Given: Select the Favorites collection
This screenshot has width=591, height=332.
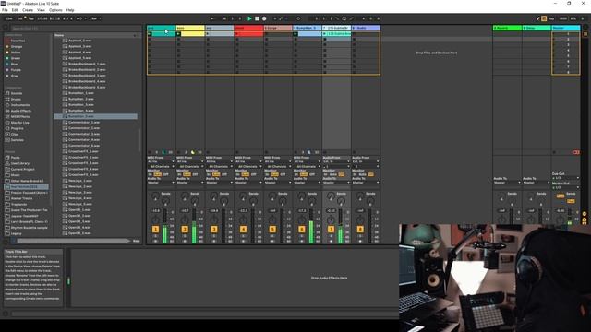Looking at the screenshot, I should tap(18, 41).
